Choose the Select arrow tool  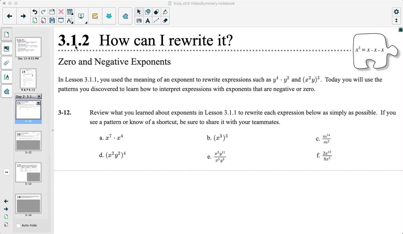[139, 12]
